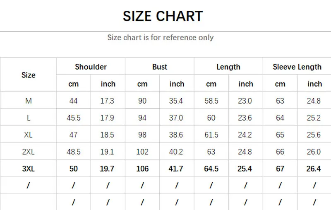Select the 'Size chart is for reference only' note
Screen dimensions: 331x210
pos(161,38)
